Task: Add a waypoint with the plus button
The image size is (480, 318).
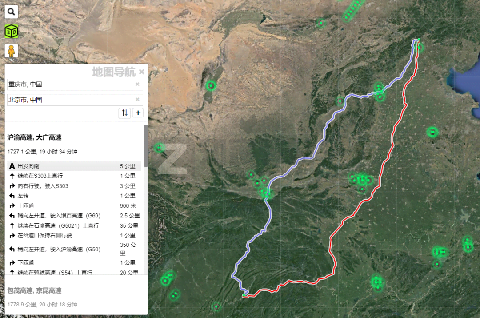Action: [x=138, y=113]
